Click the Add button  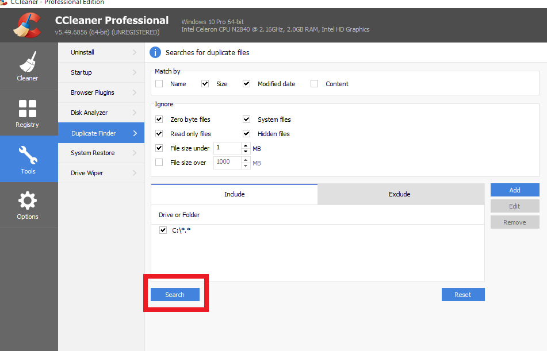coord(515,190)
